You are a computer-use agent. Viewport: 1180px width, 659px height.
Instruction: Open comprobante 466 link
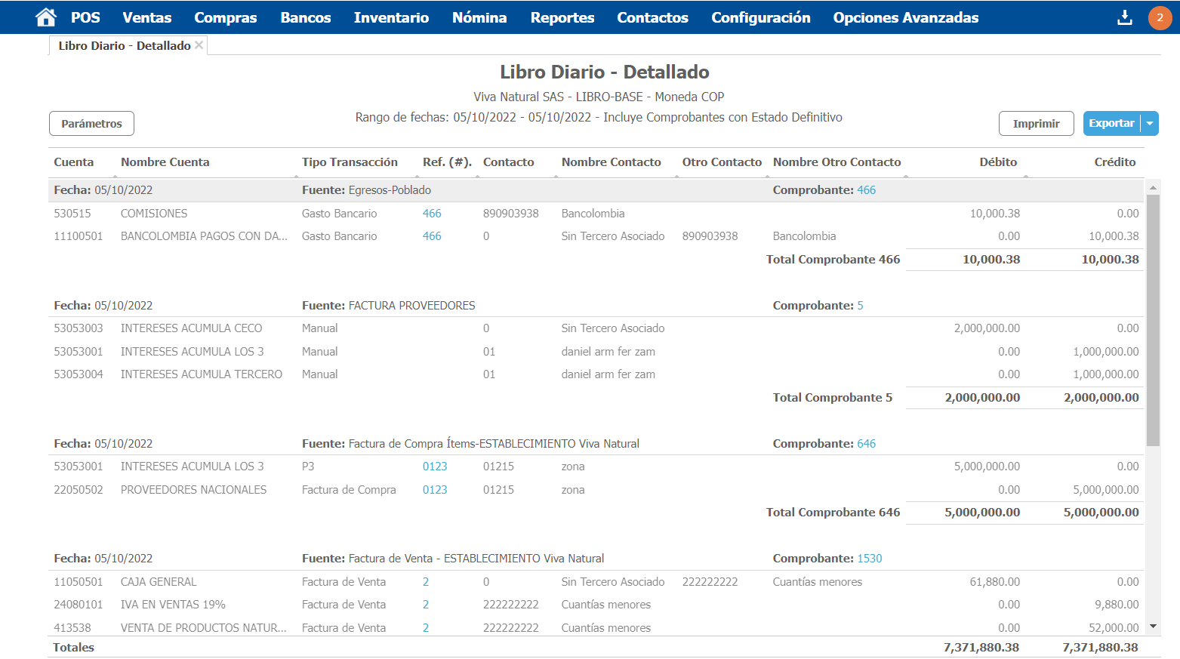[866, 190]
